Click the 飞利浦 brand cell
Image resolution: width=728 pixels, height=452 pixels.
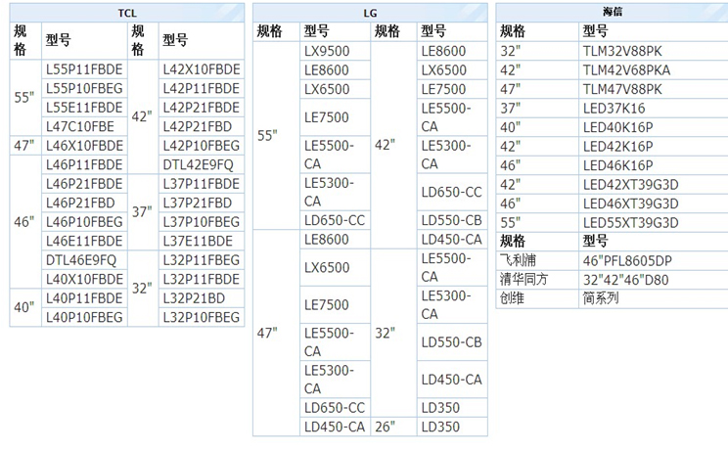(520, 260)
